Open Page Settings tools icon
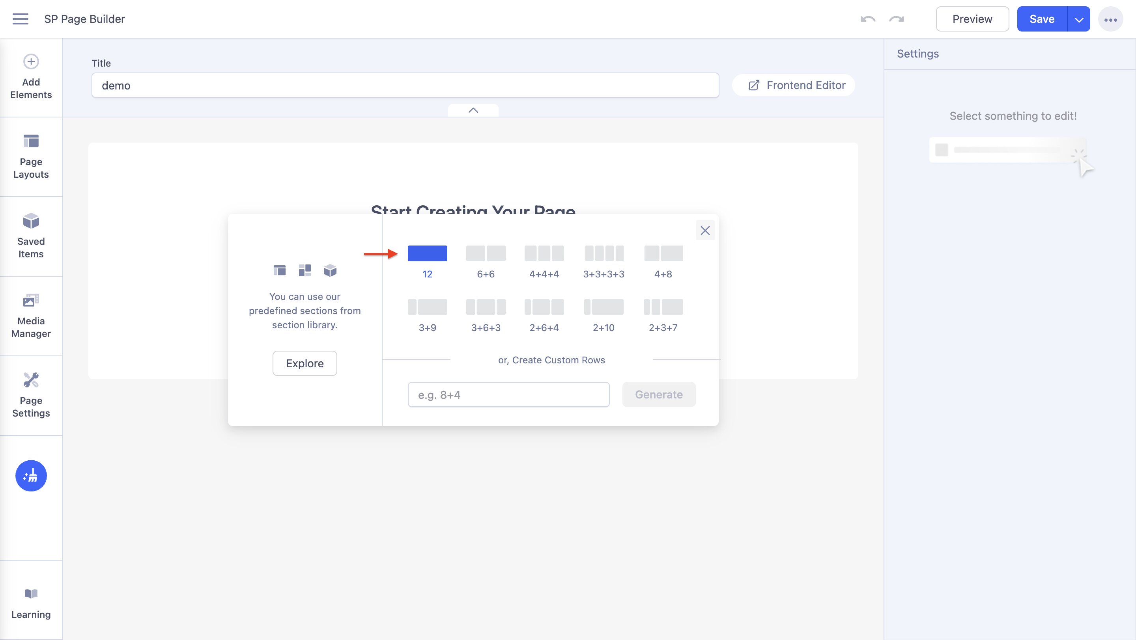This screenshot has width=1136, height=640. (31, 380)
